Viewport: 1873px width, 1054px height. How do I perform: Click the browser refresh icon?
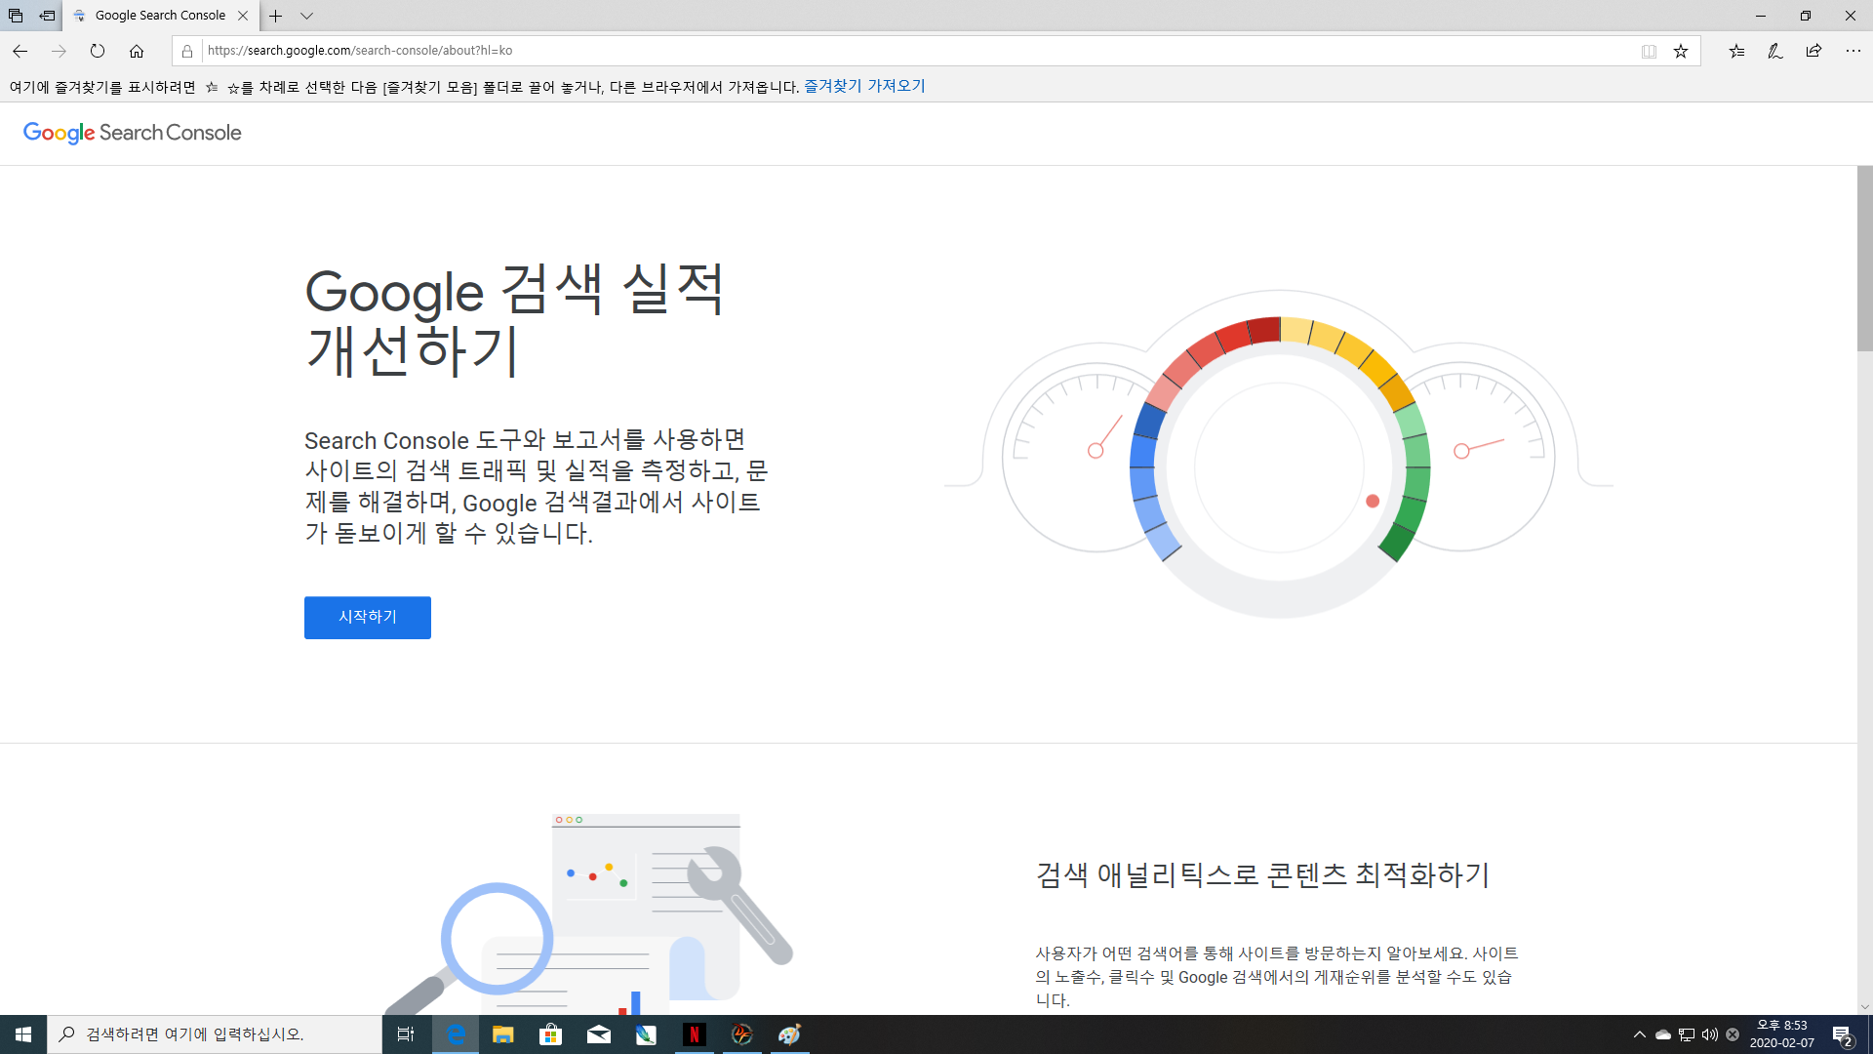[x=98, y=51]
